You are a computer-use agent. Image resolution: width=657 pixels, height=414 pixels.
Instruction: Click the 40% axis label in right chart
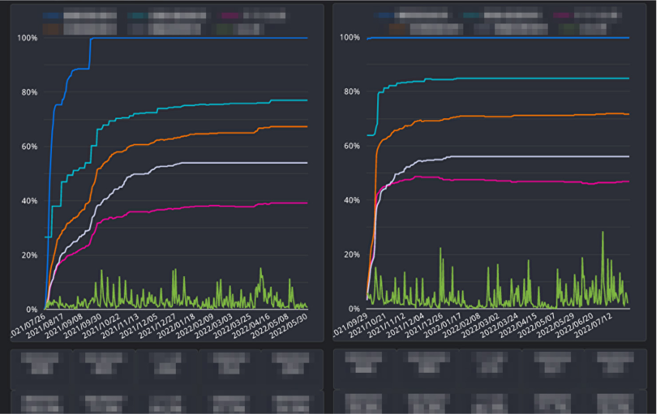352,200
